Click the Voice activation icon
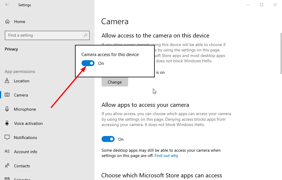 coord(7,123)
